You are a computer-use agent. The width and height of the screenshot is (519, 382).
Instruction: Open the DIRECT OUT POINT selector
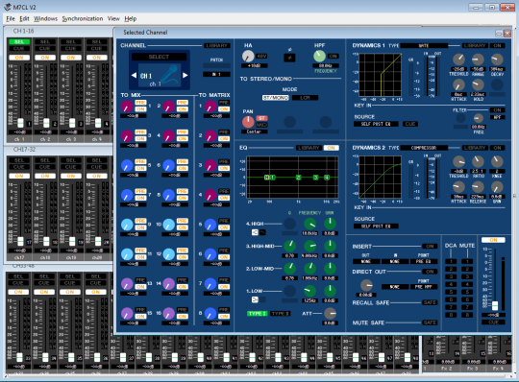click(x=424, y=287)
